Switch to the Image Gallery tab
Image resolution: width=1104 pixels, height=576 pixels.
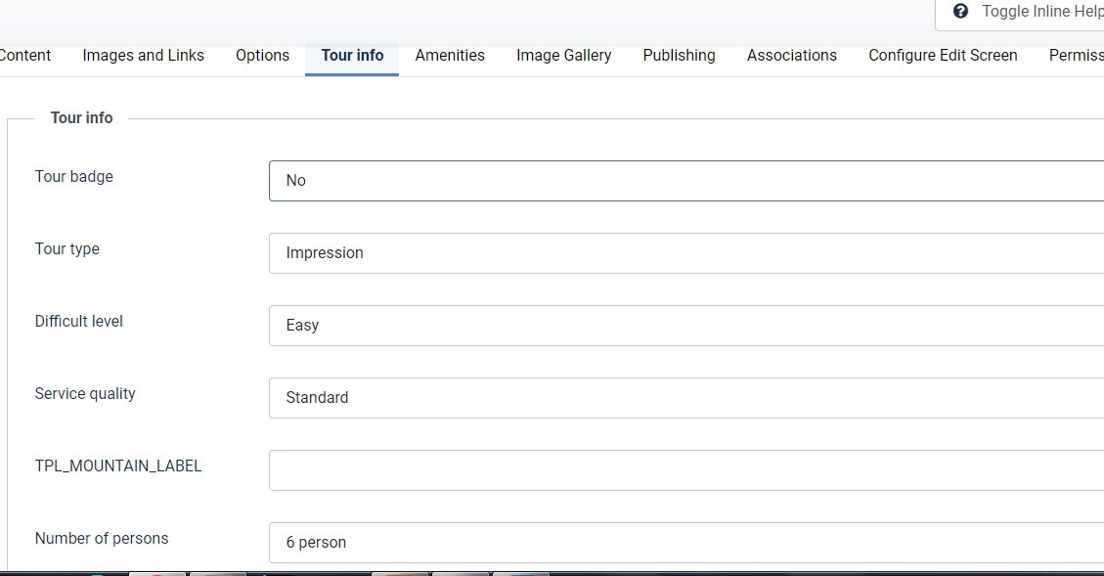click(x=563, y=56)
